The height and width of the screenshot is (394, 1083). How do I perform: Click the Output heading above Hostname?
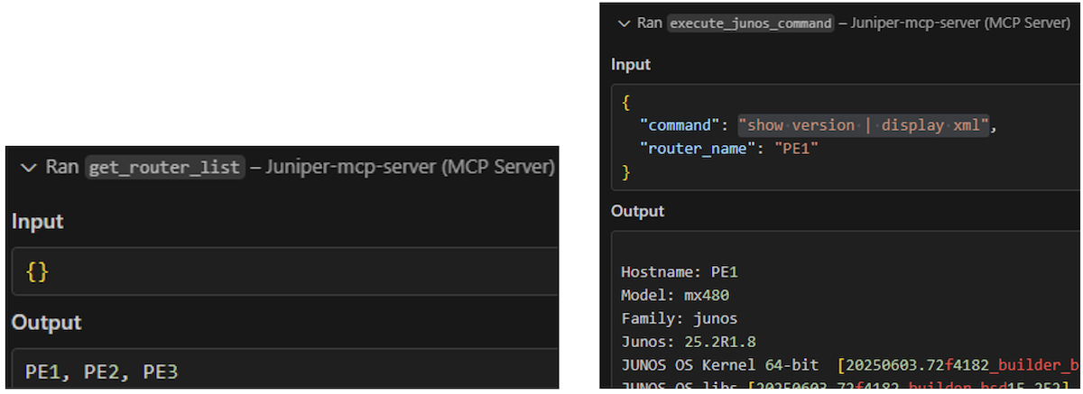(x=637, y=211)
